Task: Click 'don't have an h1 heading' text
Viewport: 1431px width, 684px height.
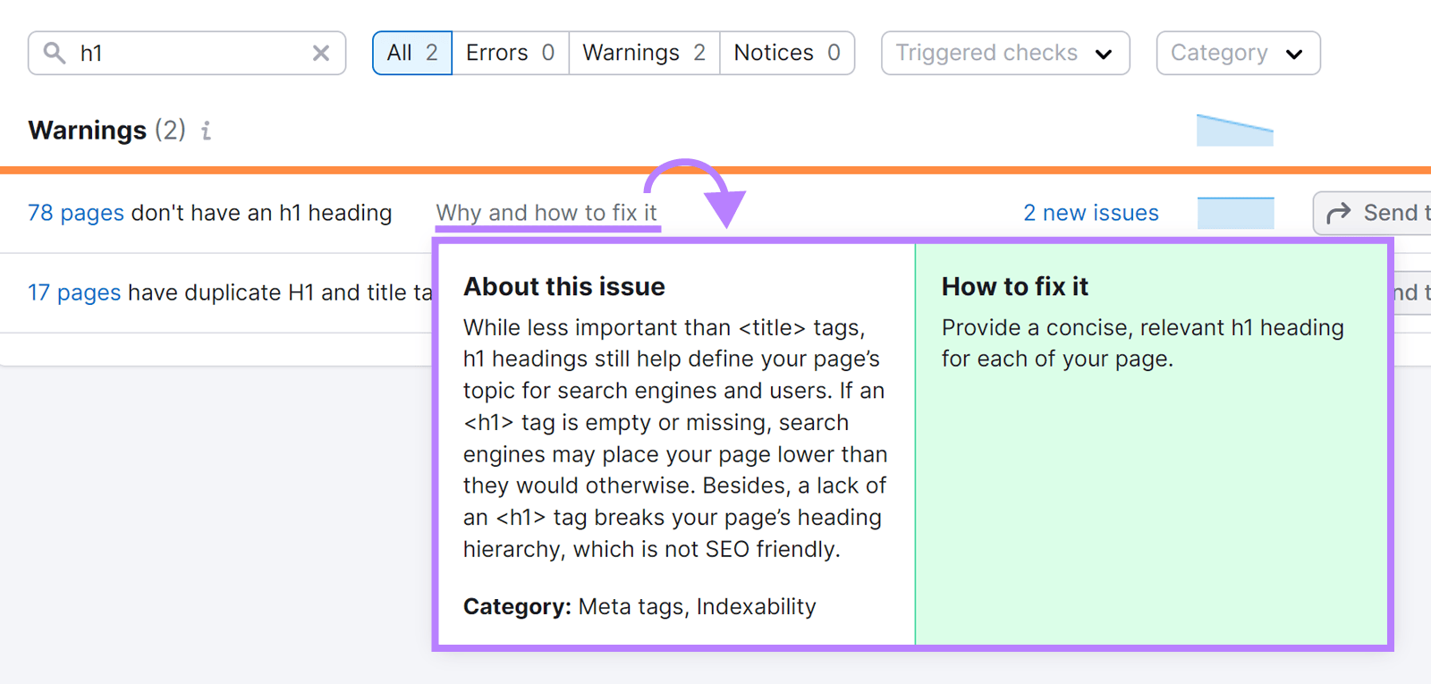Action: coord(261,213)
